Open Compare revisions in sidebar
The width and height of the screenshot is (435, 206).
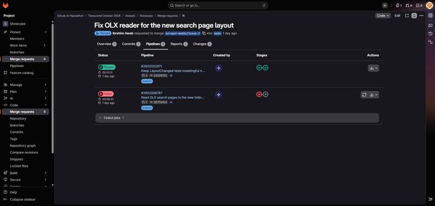[x=25, y=153]
